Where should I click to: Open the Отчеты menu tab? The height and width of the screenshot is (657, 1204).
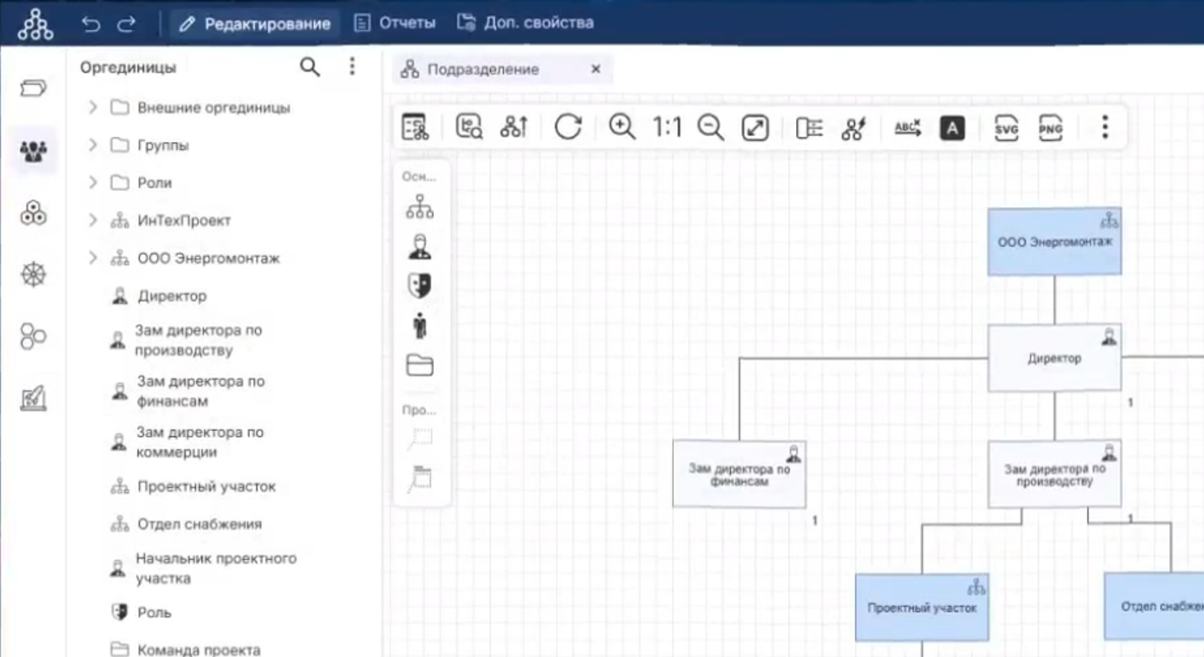point(396,23)
